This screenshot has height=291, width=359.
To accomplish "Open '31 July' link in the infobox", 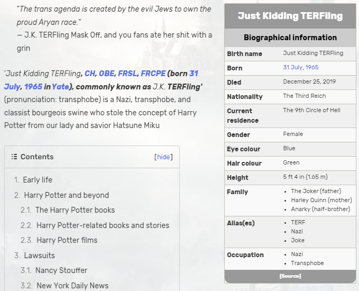I will pyautogui.click(x=293, y=67).
